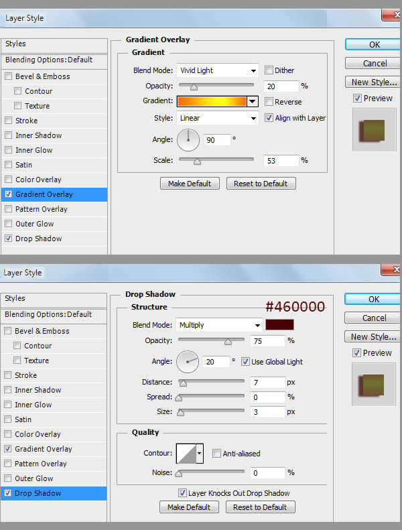Screen dimensions: 402x530
Task: Enable Anti-aliased contour option
Action: coord(216,454)
